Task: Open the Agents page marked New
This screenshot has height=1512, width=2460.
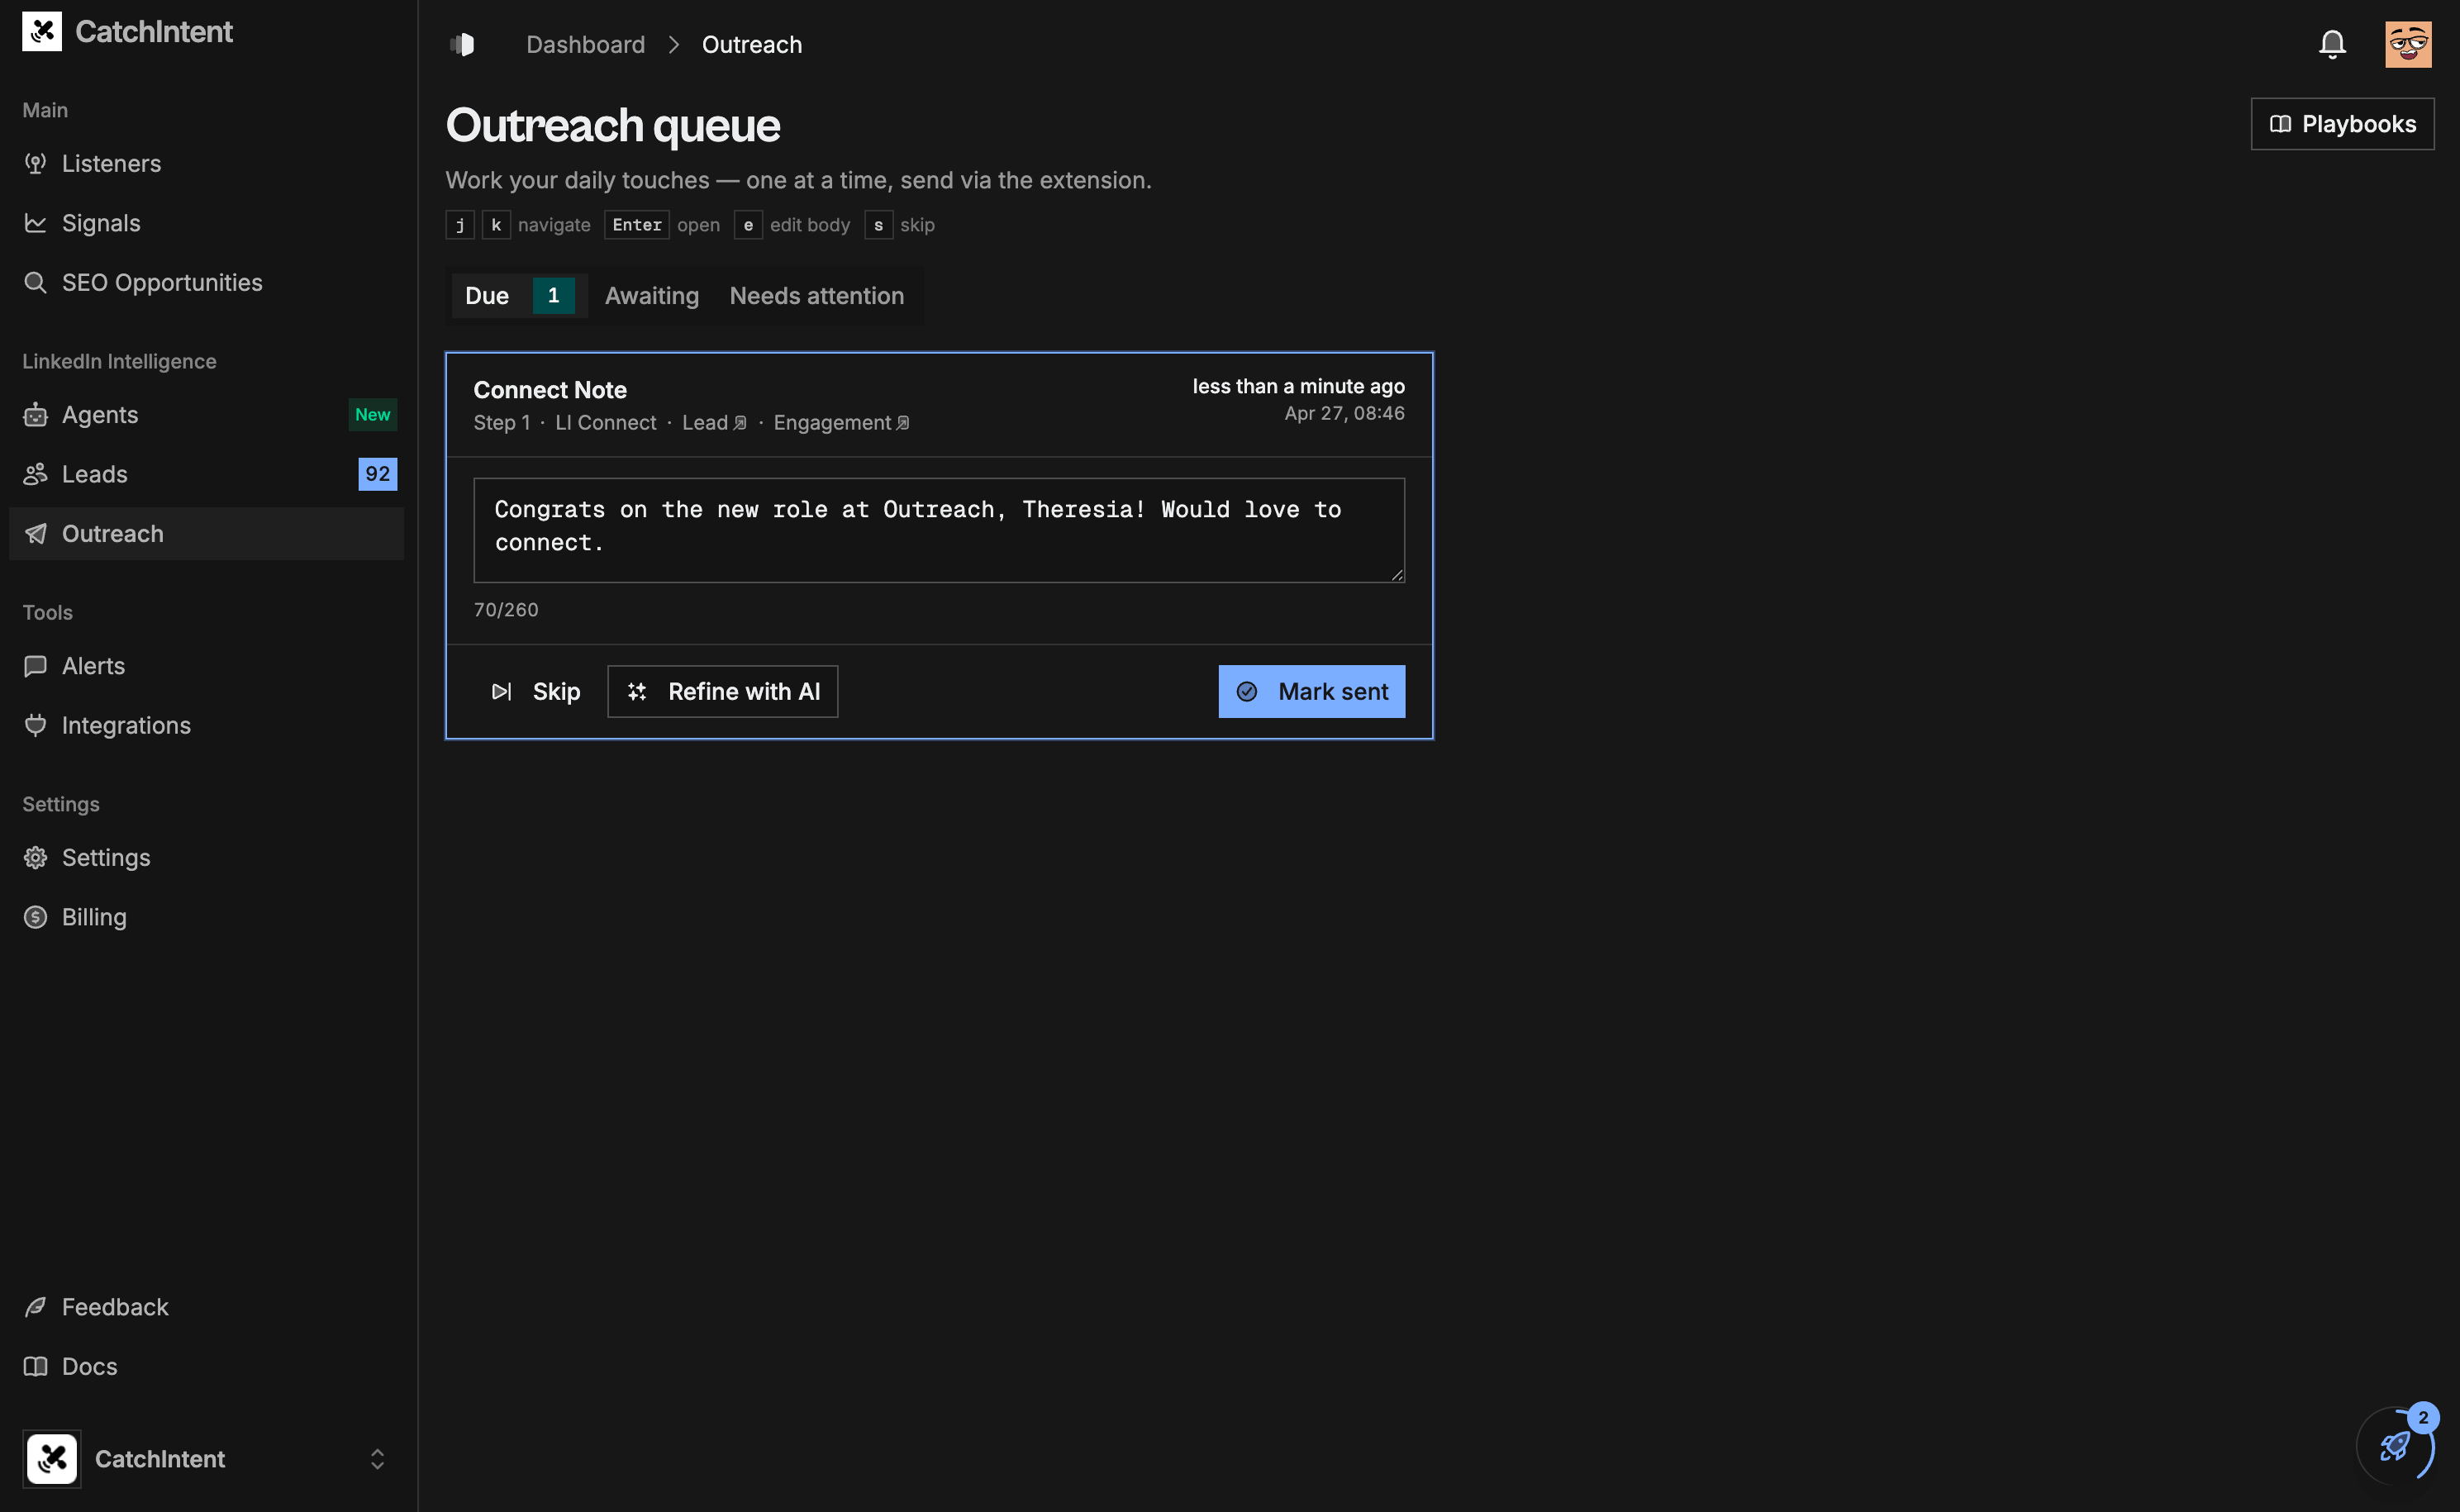Action: 100,414
